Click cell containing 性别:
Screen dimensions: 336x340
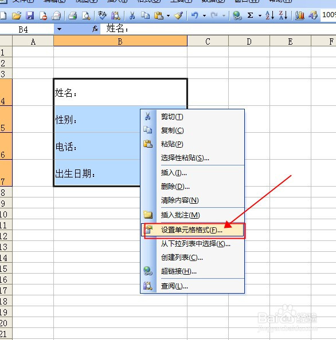coord(97,119)
